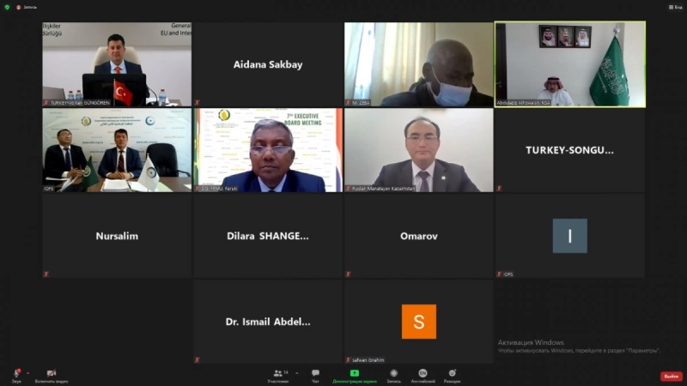Select the Ruslan Manatayev Kazakhstan video tile

tap(419, 150)
